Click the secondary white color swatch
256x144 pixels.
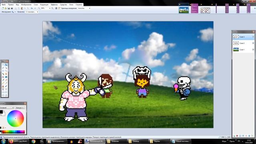coord(4,114)
